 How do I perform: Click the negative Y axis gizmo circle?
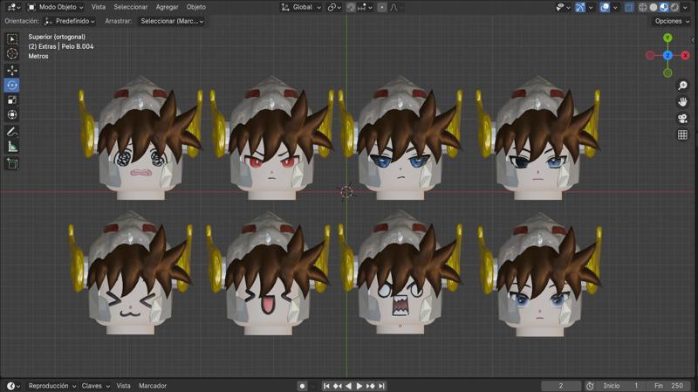coord(667,72)
